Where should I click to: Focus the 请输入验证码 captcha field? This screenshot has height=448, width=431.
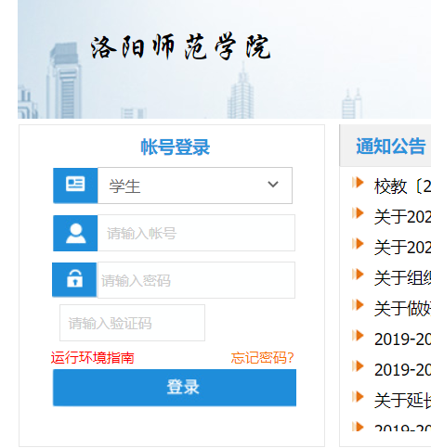click(x=132, y=323)
